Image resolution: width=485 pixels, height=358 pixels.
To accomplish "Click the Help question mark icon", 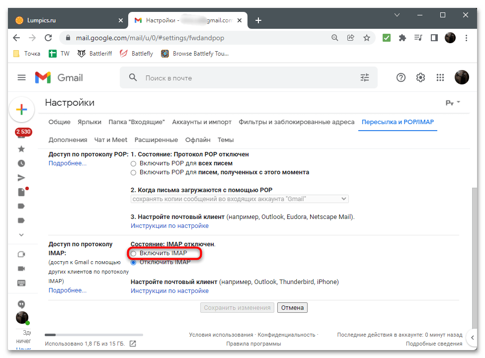I will (401, 77).
